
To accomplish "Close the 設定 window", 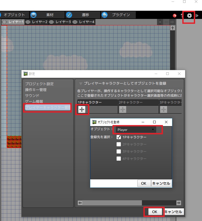I will coord(179,74).
